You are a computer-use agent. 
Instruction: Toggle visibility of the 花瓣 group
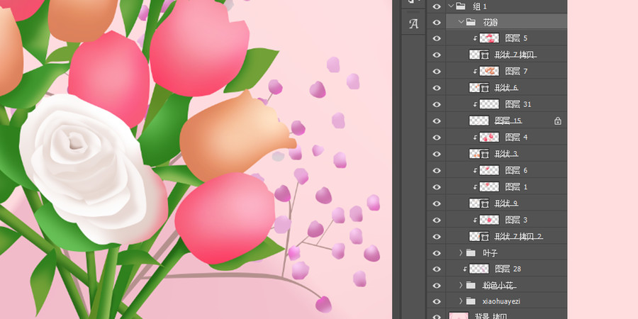click(x=437, y=22)
